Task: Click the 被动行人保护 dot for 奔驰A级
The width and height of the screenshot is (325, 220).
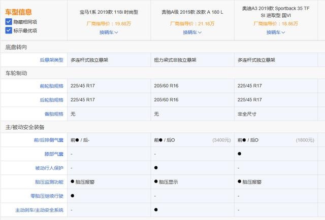Action: pos(156,168)
